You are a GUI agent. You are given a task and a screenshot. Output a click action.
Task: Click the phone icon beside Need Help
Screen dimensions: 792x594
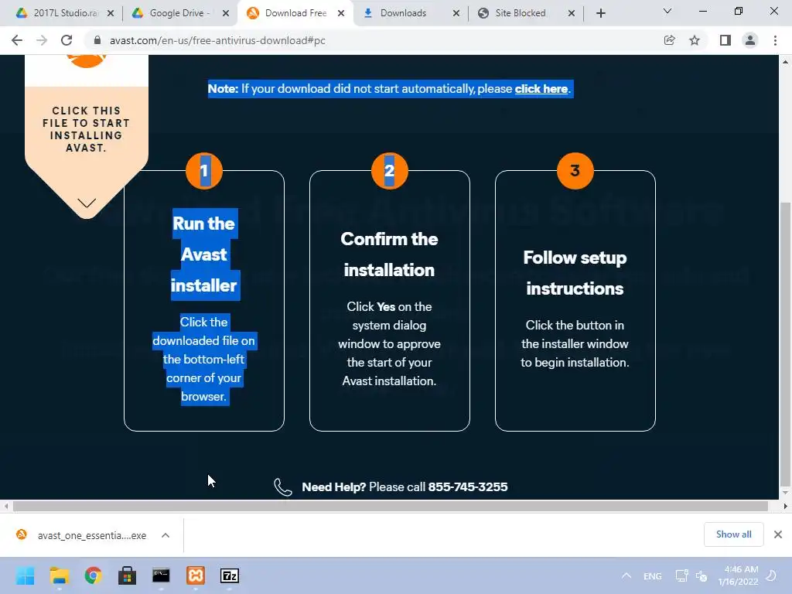[283, 487]
